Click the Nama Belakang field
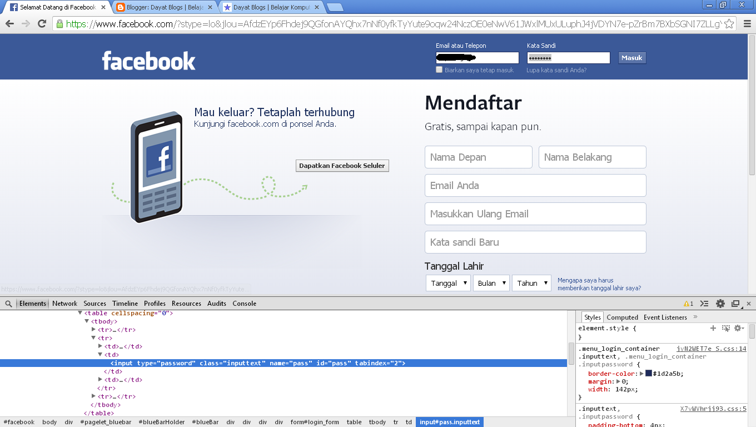Viewport: 756px width, 427px height. pyautogui.click(x=593, y=157)
